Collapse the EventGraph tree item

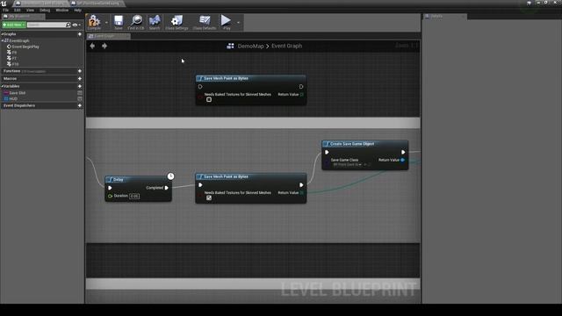[3, 41]
